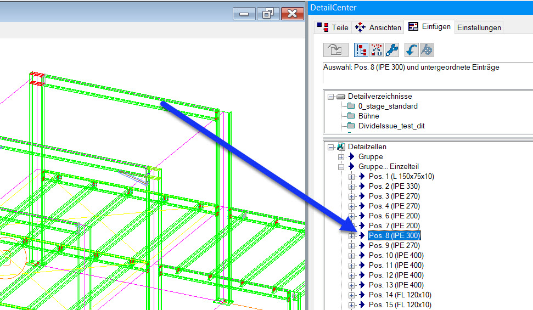
Task: Click the greyed dotted globe icon
Action: tap(427, 50)
